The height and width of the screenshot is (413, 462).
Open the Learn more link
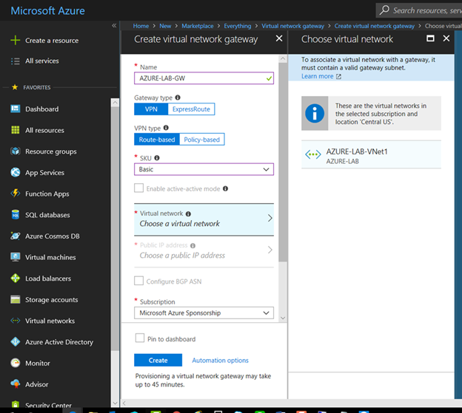click(x=318, y=76)
